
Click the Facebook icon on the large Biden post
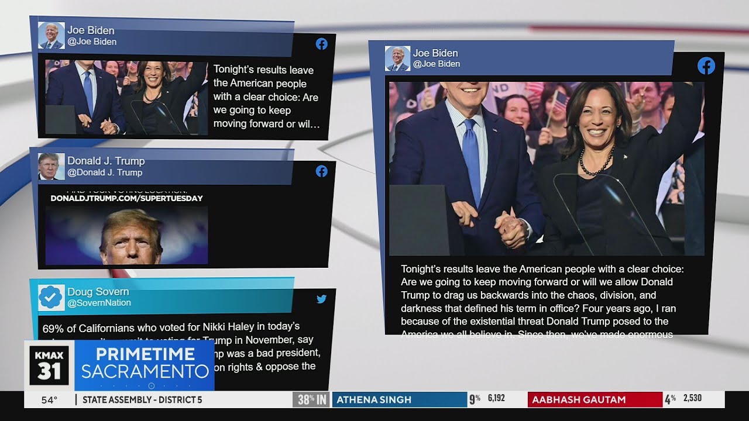706,66
